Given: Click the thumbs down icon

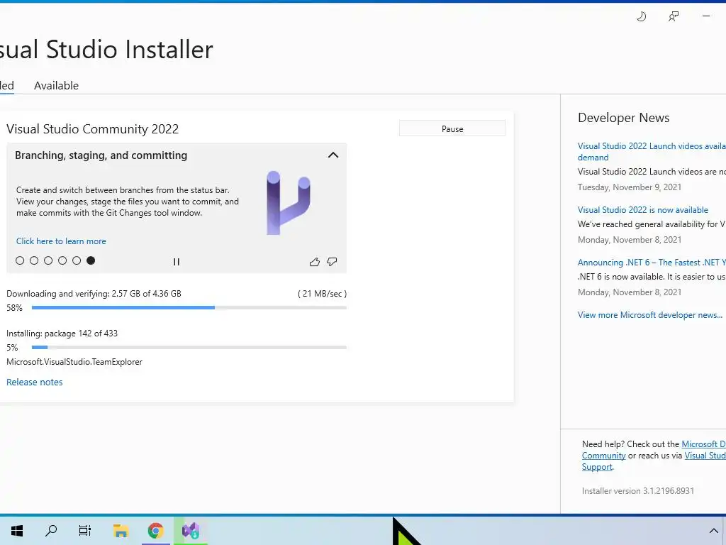Looking at the screenshot, I should pos(332,262).
